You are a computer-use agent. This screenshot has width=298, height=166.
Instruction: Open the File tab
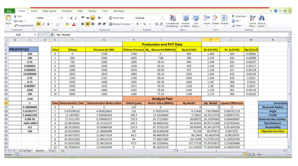pos(9,11)
